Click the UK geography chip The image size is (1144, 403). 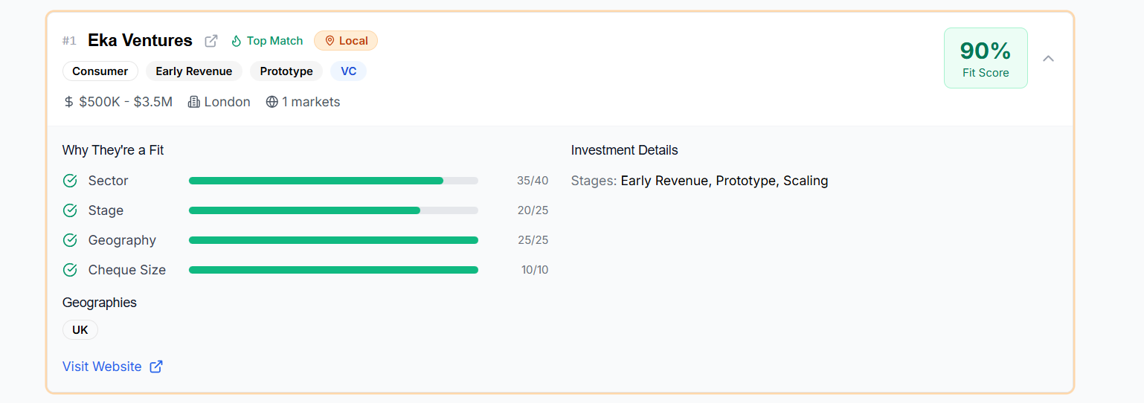pyautogui.click(x=80, y=330)
